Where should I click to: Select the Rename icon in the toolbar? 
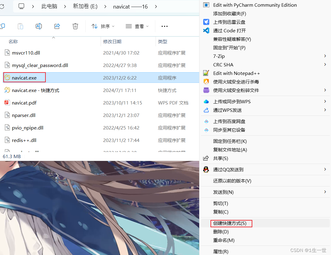click(x=38, y=26)
